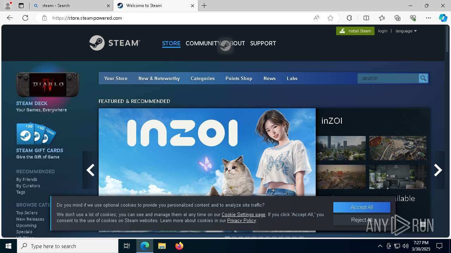Open Steam Deck Diablo promo image
Image resolution: width=451 pixels, height=253 pixels.
[48, 84]
